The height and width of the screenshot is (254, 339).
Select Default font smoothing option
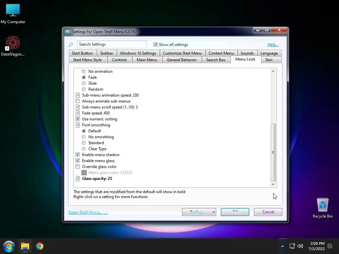(84, 131)
